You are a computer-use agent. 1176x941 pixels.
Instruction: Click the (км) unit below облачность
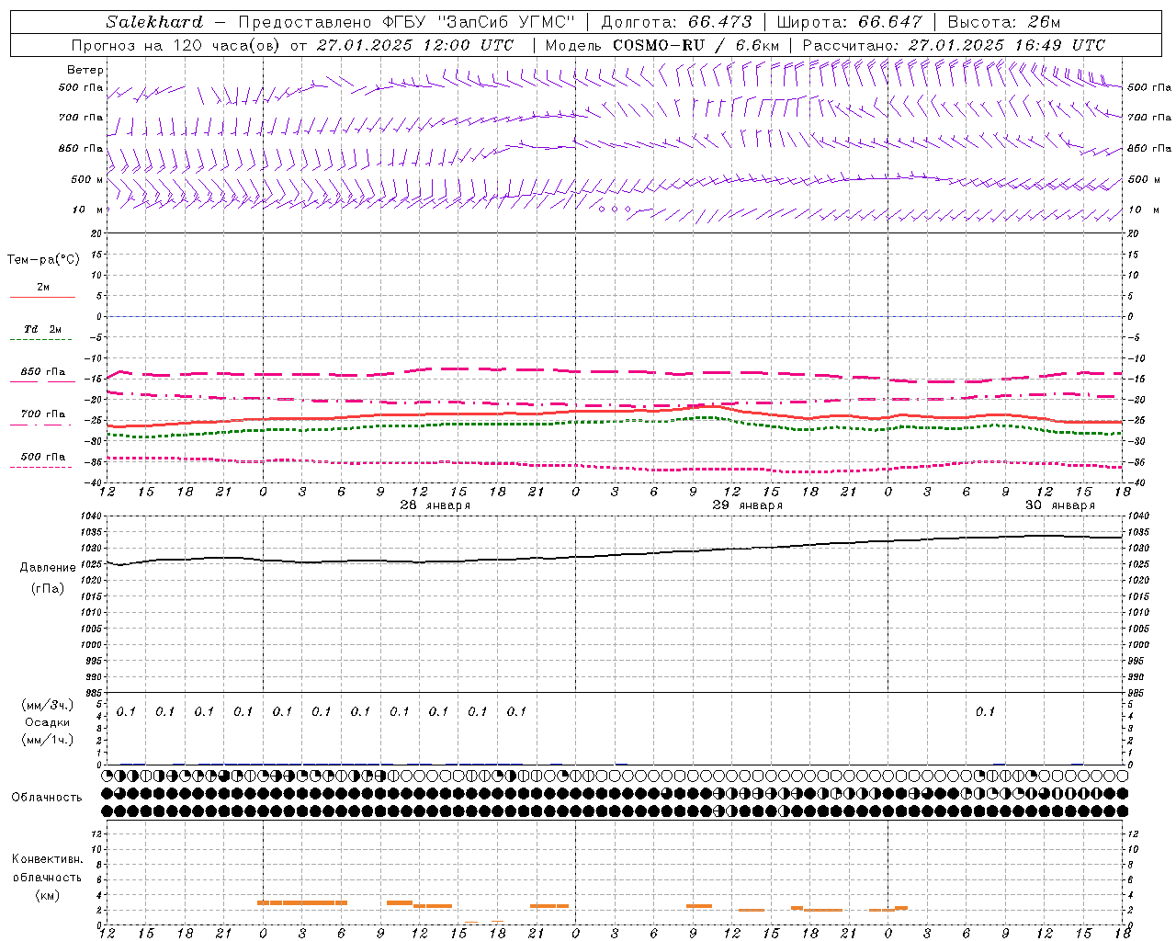[47, 895]
